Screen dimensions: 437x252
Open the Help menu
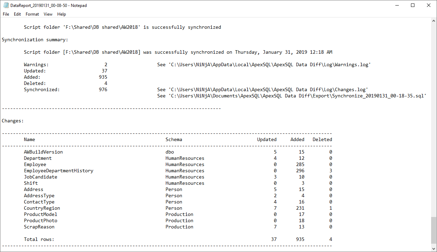click(x=61, y=14)
